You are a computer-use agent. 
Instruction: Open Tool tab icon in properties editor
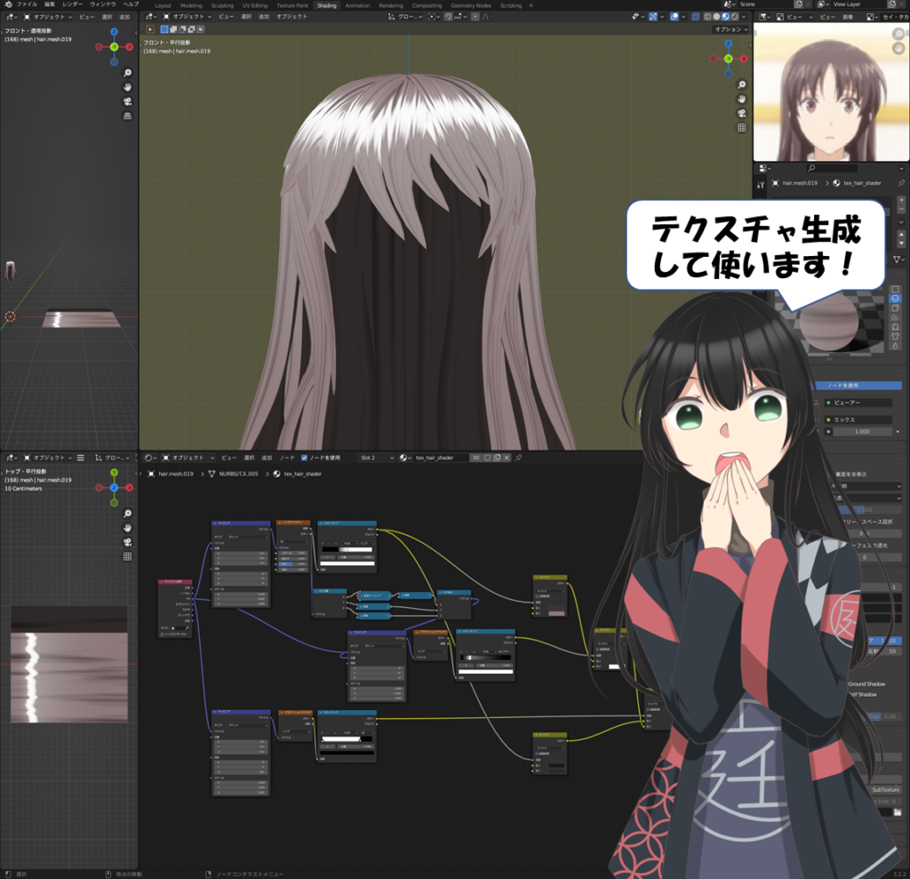point(761,185)
